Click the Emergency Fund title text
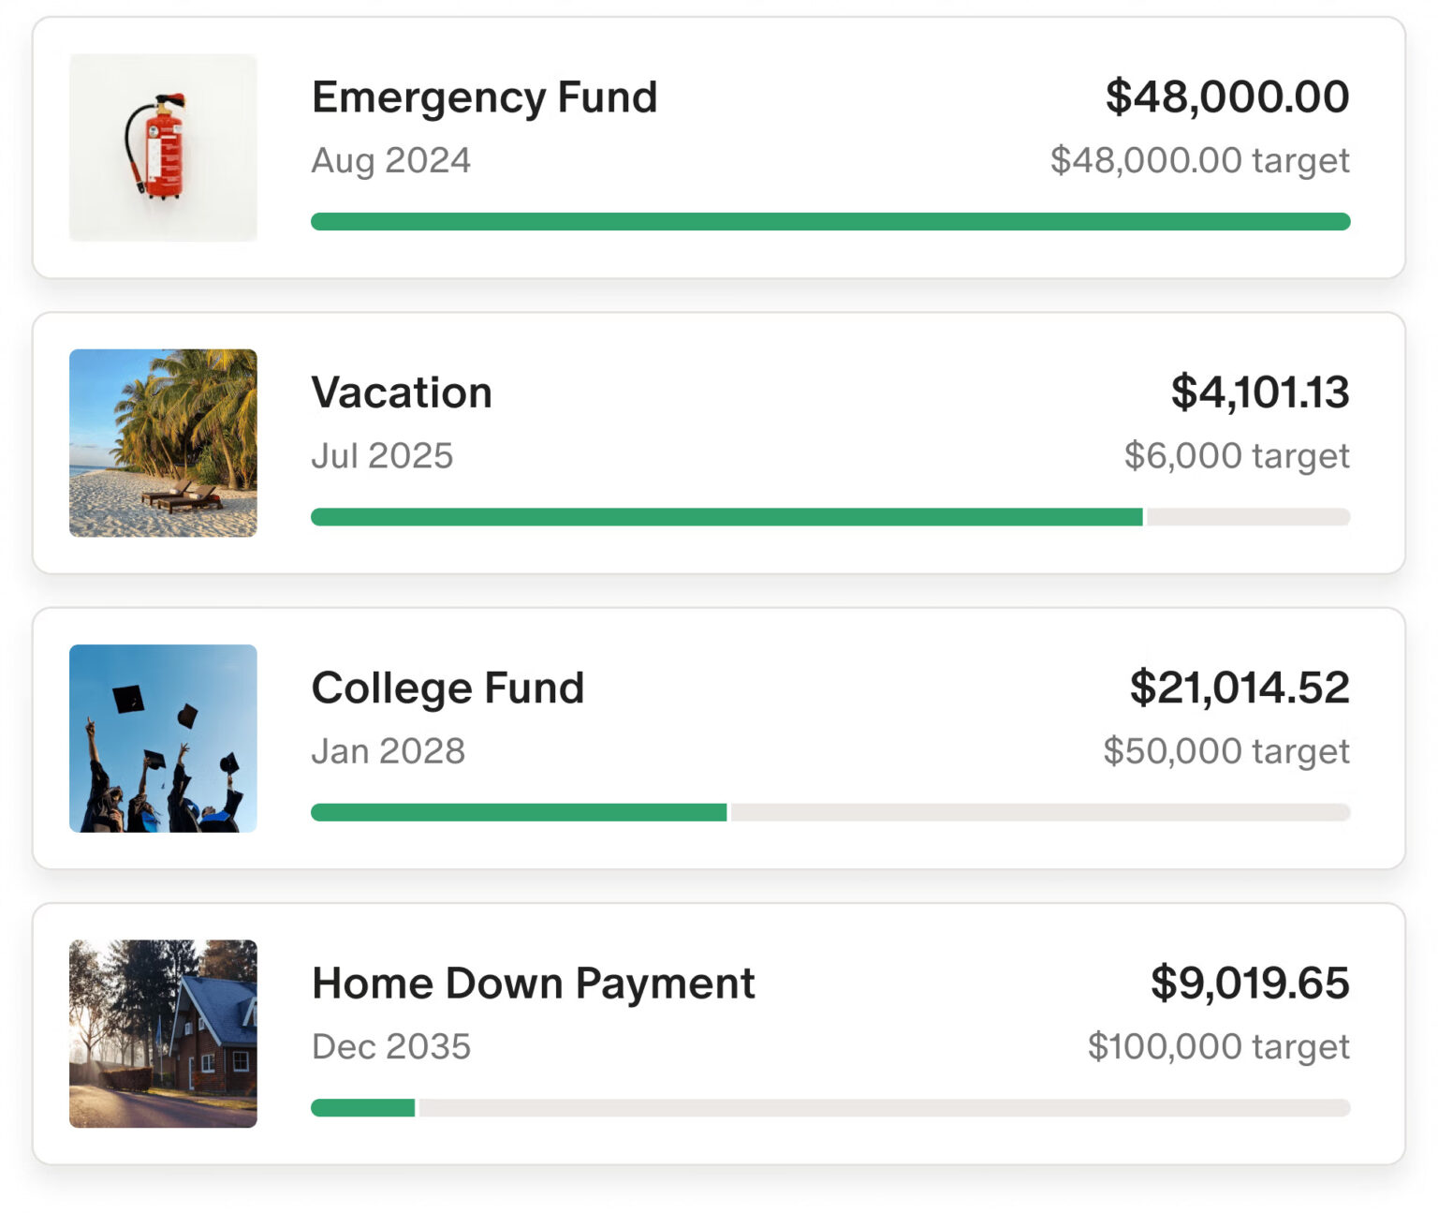The width and height of the screenshot is (1438, 1213). point(485,96)
